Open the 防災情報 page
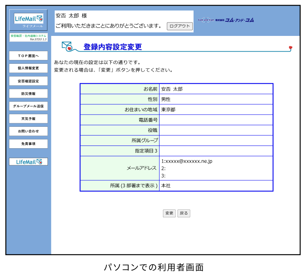306x280 pixels. pyautogui.click(x=28, y=94)
